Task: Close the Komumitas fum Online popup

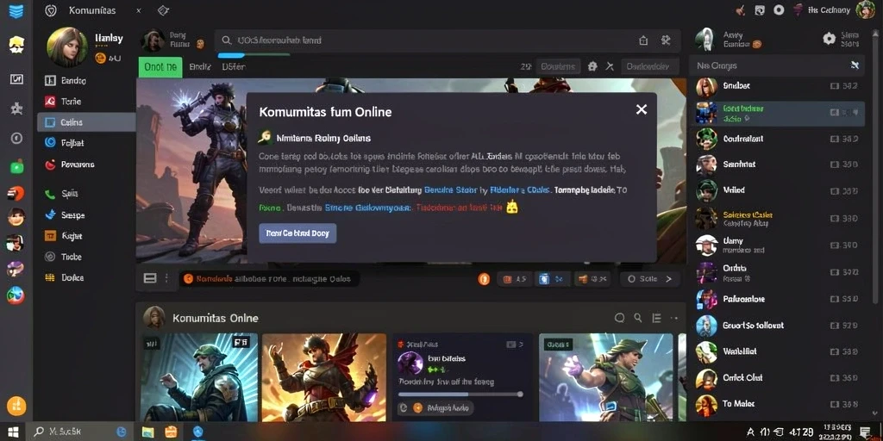Action: 641,109
